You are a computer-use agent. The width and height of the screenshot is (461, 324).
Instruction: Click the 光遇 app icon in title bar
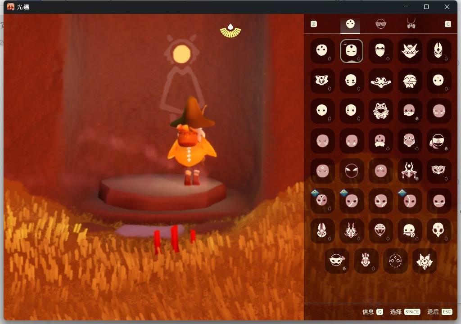coord(11,7)
